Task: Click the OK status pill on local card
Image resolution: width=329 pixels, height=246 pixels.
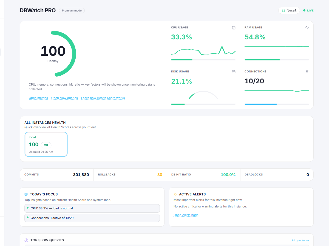Action: point(46,145)
